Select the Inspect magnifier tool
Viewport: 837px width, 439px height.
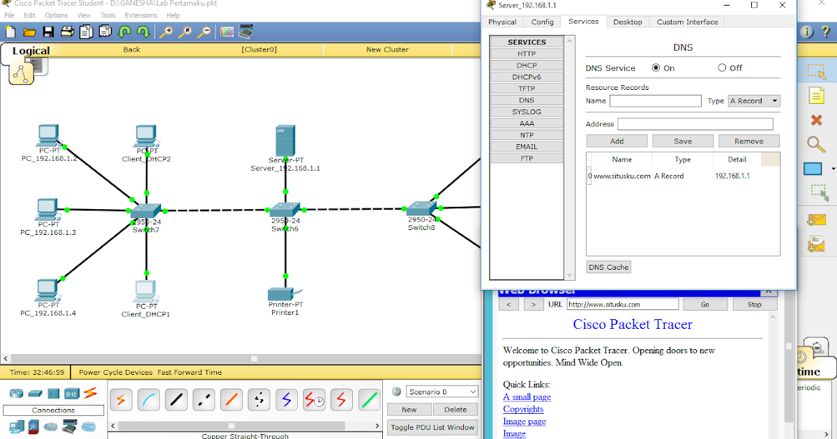tap(817, 144)
